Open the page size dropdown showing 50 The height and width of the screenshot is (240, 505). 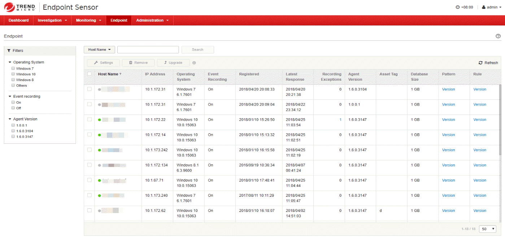tap(487, 229)
